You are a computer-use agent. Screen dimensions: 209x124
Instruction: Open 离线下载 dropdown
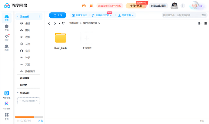click(126, 15)
